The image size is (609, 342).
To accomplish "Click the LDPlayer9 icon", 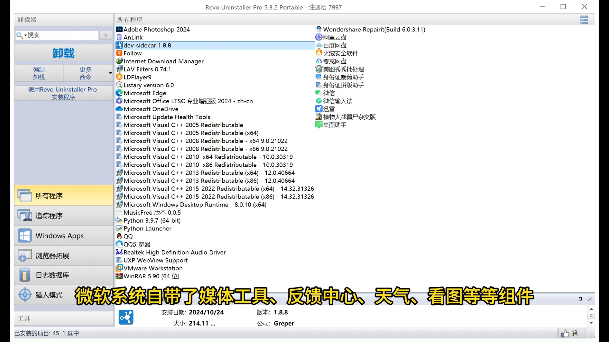I will coord(119,77).
